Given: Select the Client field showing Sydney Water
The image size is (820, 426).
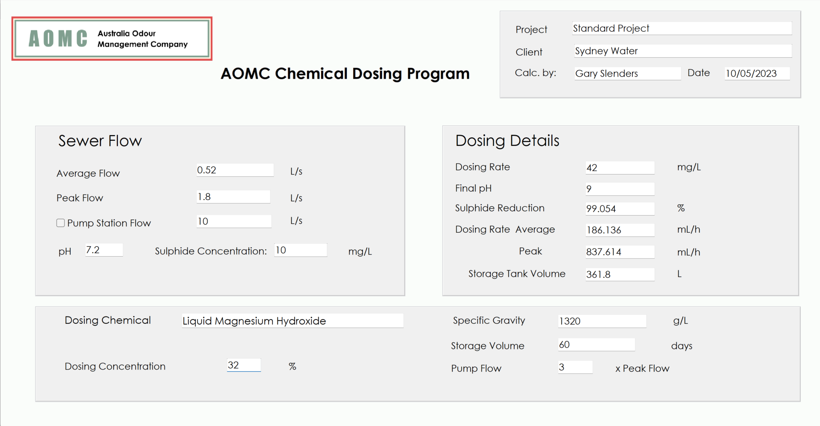Looking at the screenshot, I should click(682, 50).
